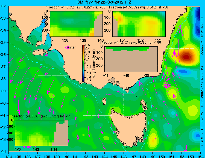Click the white dashed section line at 38S

[52, 75]
